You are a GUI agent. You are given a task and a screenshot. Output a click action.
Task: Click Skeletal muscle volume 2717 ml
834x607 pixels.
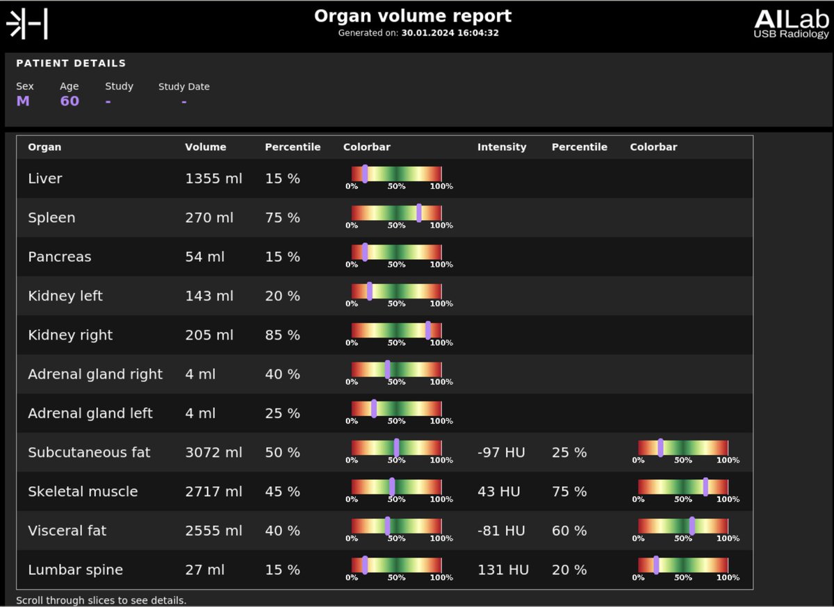pos(213,491)
